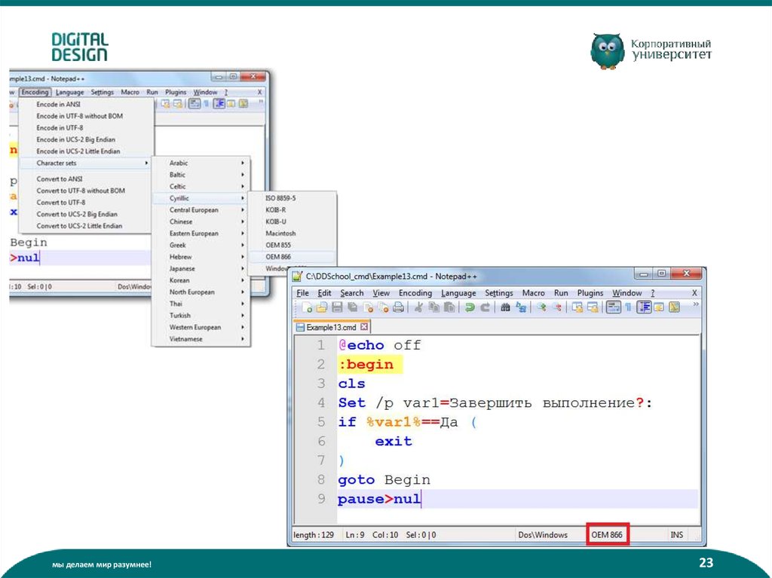Close the Example13.cmd tab
This screenshot has height=578, width=772.
click(364, 327)
